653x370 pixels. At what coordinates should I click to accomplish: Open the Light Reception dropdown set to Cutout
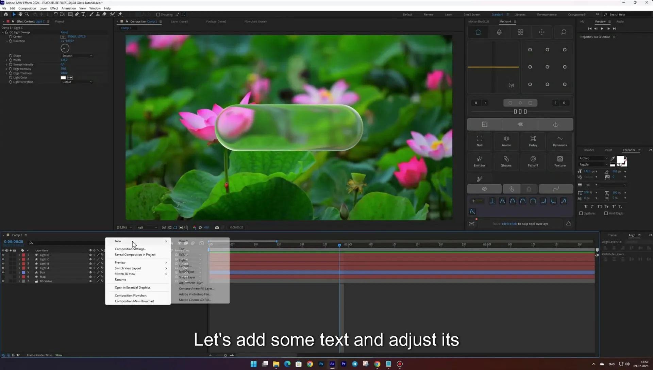tap(77, 82)
